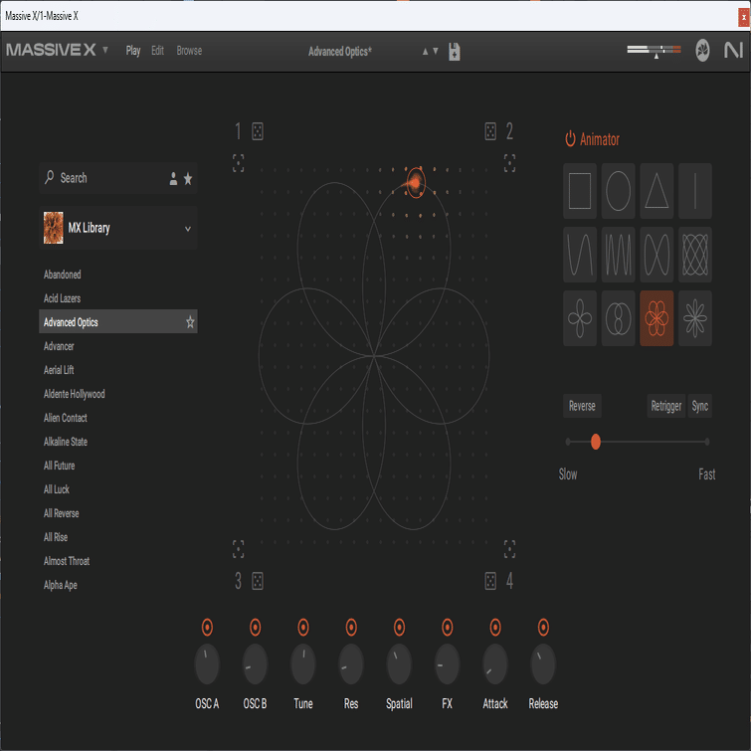Select the square animator shape
The image size is (751, 751).
click(580, 191)
